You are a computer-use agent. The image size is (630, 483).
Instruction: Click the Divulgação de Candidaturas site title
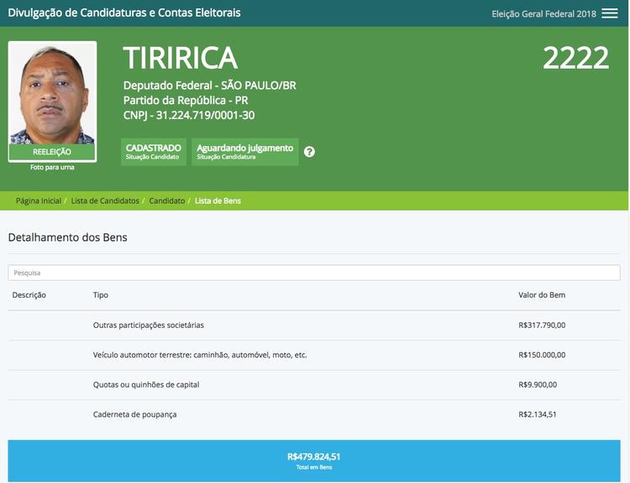[124, 13]
